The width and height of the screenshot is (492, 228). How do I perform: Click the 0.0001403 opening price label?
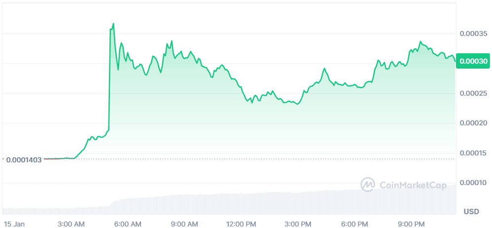pyautogui.click(x=24, y=159)
